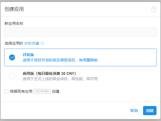Click the 新应用名称 field label
161x121 pixels.
(14, 24)
